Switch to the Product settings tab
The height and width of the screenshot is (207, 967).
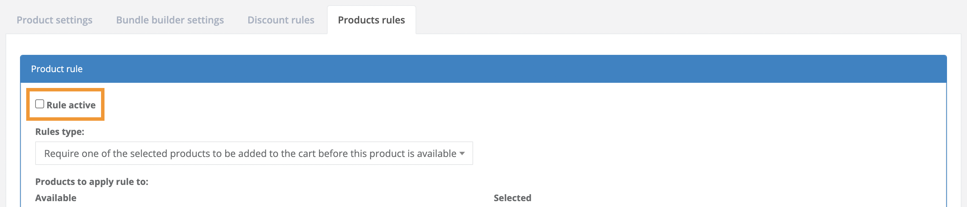[x=54, y=20]
